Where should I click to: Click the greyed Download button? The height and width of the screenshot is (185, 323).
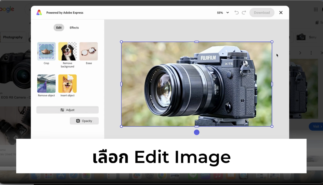click(262, 13)
